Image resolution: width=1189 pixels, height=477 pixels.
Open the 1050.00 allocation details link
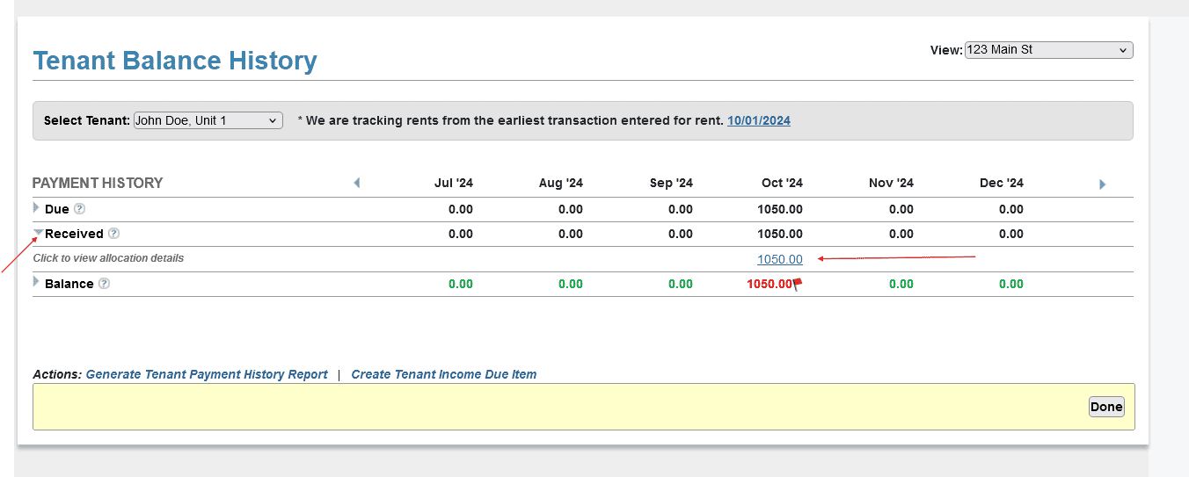click(779, 259)
